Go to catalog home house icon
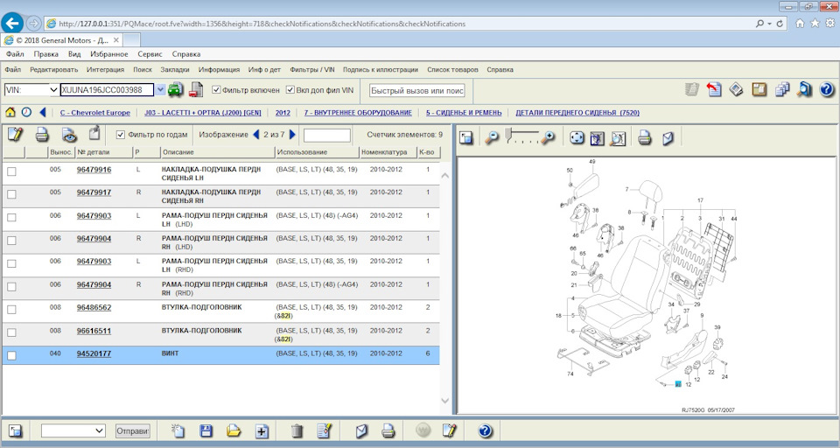 click(x=10, y=112)
